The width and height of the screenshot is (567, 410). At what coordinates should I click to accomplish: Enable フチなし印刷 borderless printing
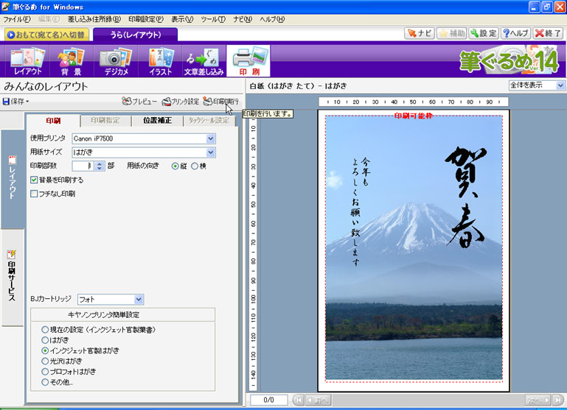[x=35, y=194]
